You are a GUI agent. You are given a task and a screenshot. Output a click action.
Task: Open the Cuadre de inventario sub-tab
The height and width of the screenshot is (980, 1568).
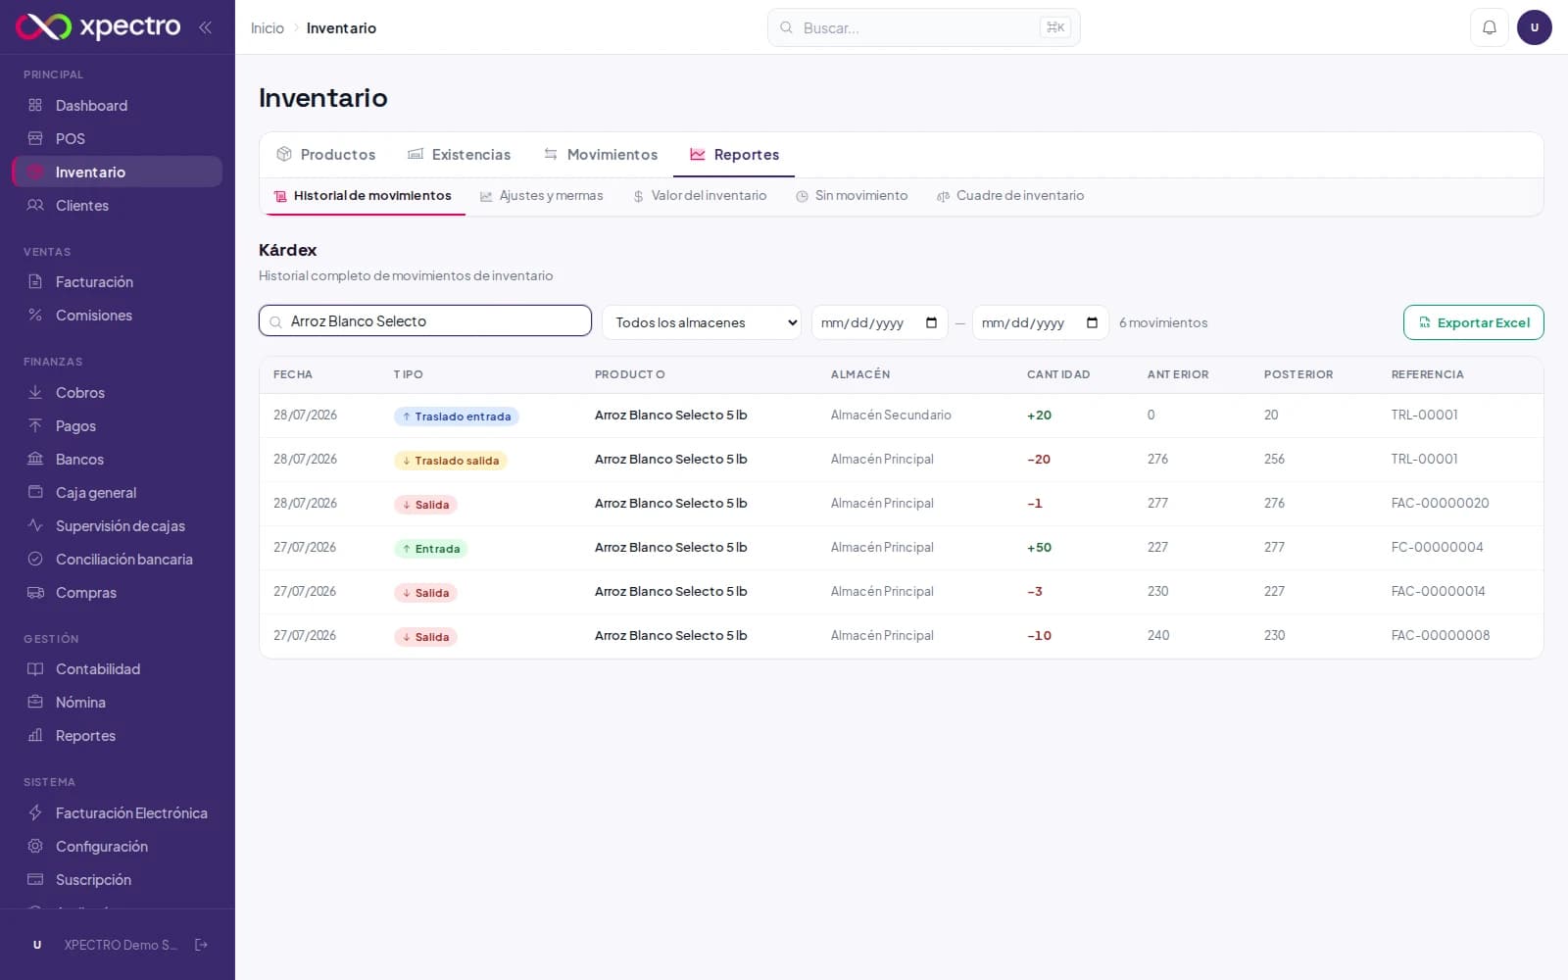1010,196
